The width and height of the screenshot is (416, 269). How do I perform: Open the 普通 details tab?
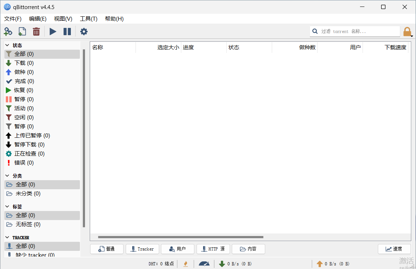(x=107, y=249)
